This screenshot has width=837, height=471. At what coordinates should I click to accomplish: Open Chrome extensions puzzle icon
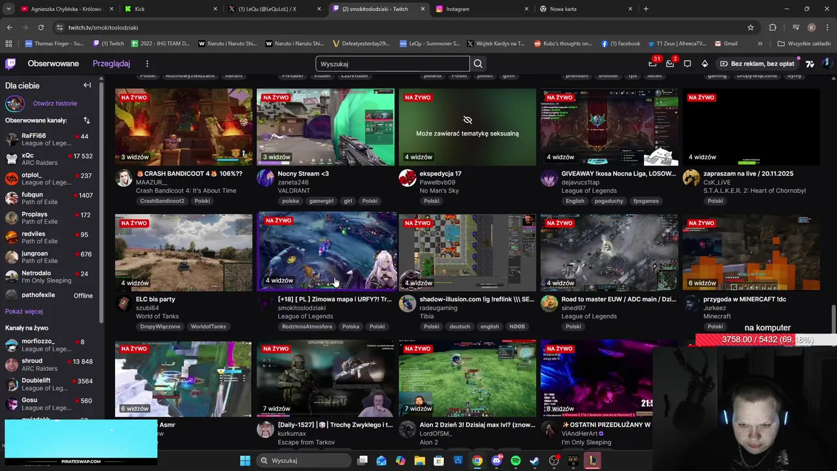pos(773,27)
